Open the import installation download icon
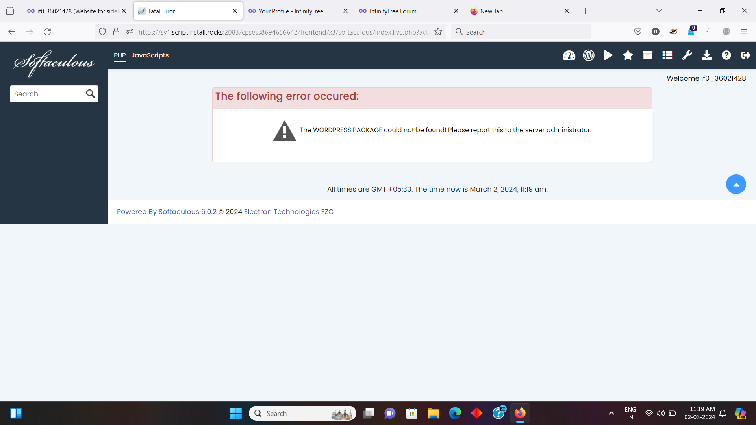 [707, 55]
